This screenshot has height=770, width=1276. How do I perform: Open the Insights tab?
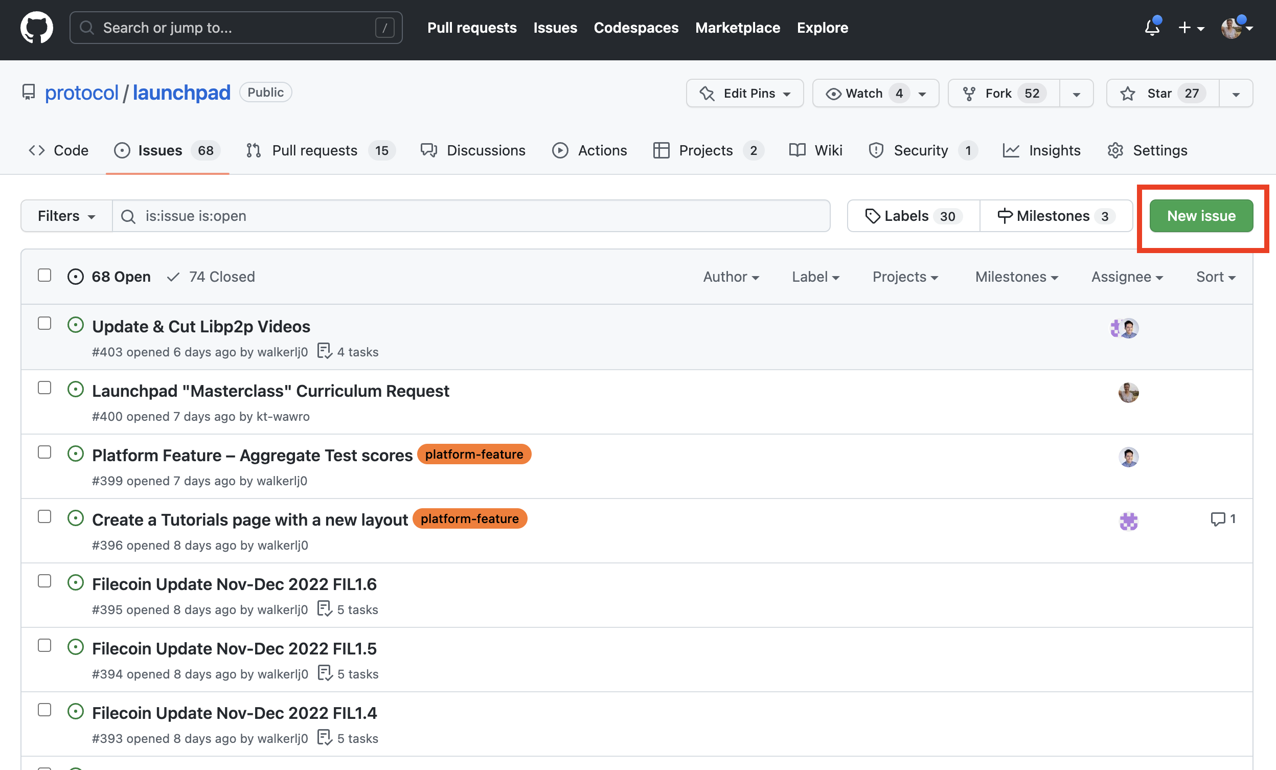click(x=1041, y=150)
